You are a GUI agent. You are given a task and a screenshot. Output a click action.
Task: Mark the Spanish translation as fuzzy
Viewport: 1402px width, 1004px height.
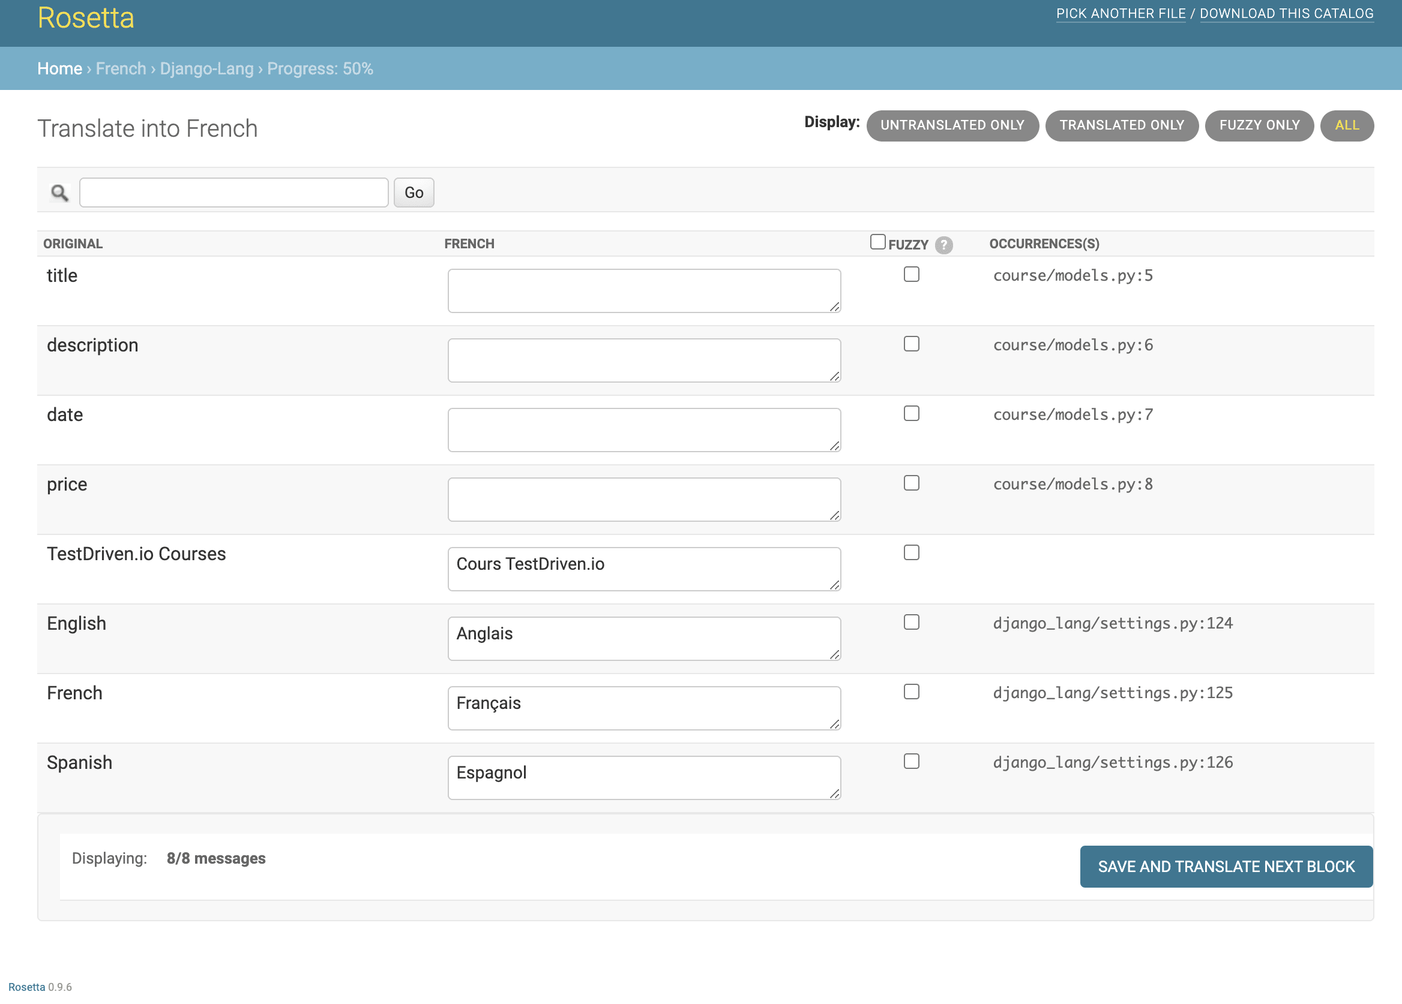point(911,761)
